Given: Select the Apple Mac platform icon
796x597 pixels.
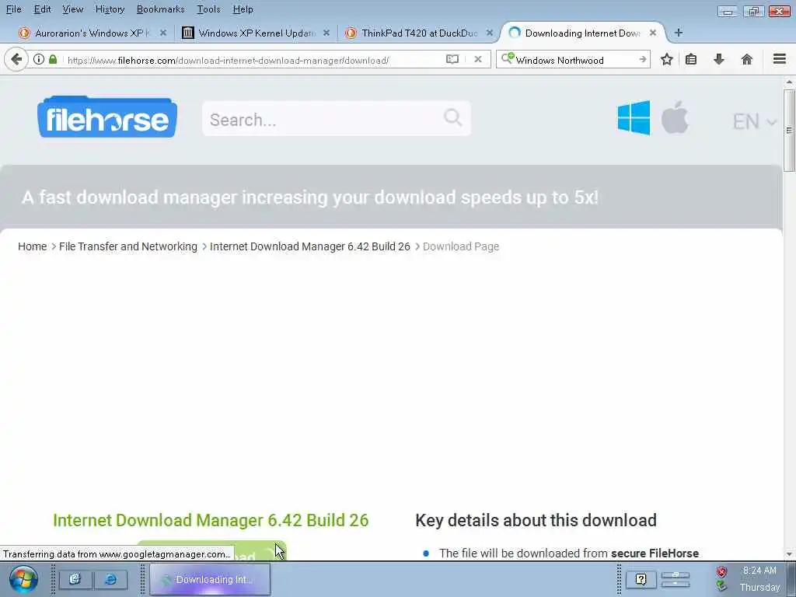Looking at the screenshot, I should (675, 117).
